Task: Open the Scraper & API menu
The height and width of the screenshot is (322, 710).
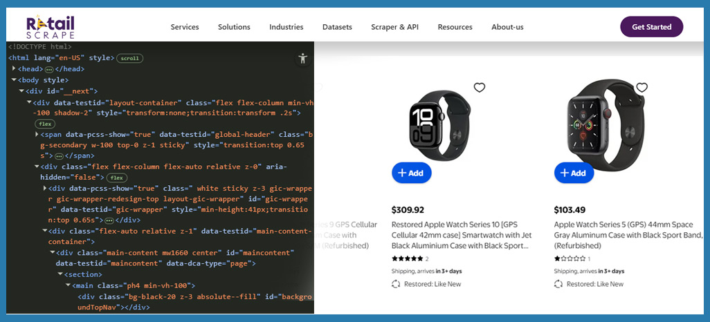Action: tap(395, 27)
